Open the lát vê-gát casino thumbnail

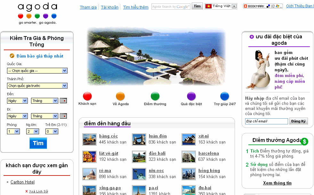coord(89,157)
